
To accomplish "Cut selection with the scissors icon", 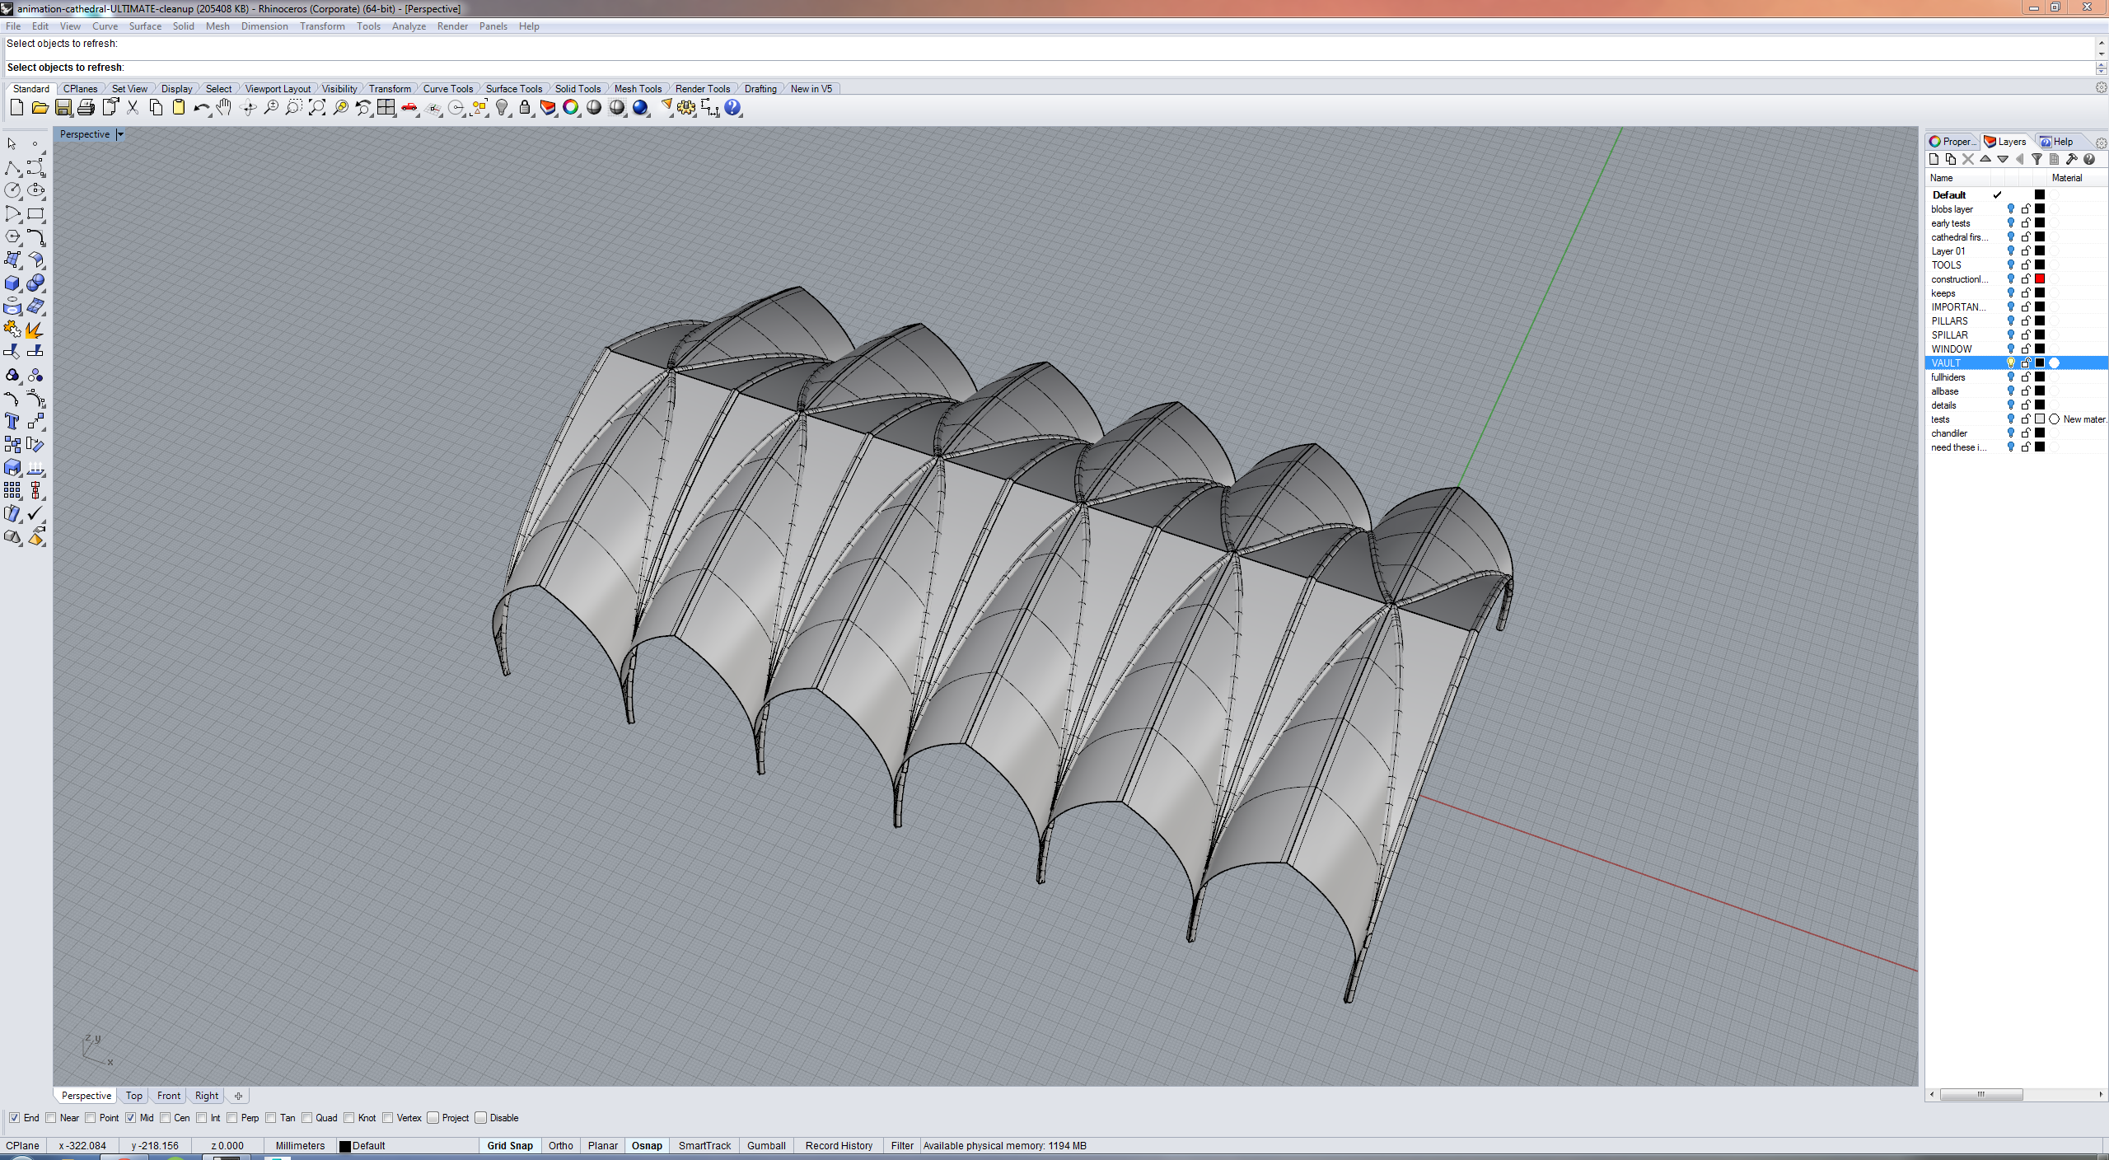I will tap(133, 108).
